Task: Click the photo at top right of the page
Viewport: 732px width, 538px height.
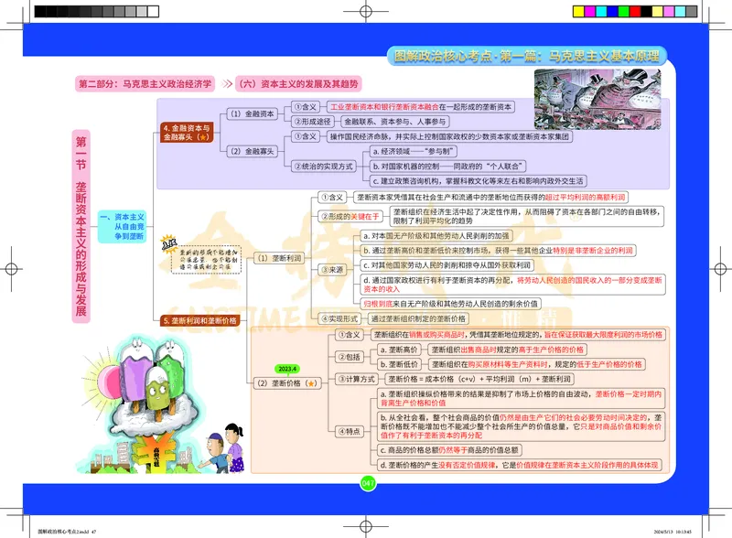Action: pyautogui.click(x=599, y=101)
